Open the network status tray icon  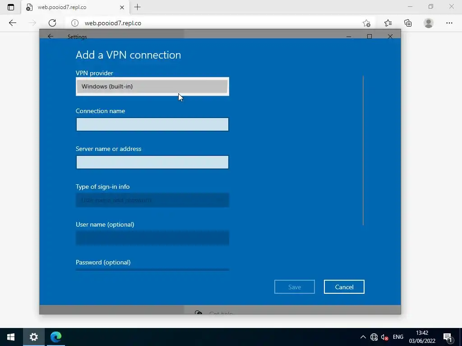(x=374, y=337)
